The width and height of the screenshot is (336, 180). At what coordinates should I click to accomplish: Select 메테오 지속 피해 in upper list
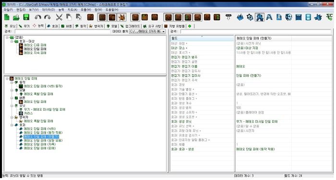[35, 53]
